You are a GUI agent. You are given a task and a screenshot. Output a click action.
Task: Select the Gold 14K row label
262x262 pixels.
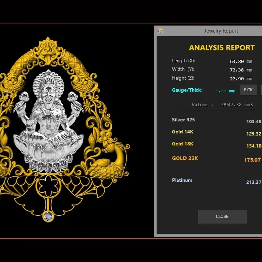182,132
